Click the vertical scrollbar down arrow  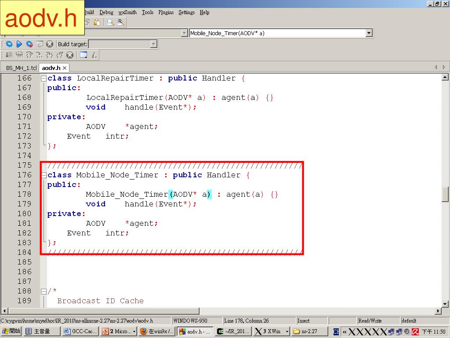coord(445,304)
